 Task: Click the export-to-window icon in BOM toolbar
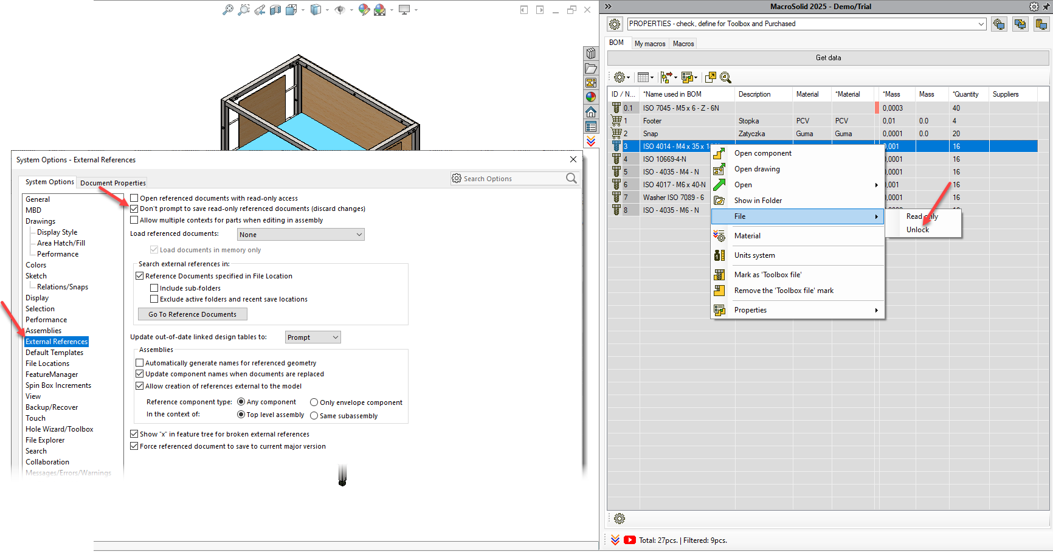coord(710,77)
